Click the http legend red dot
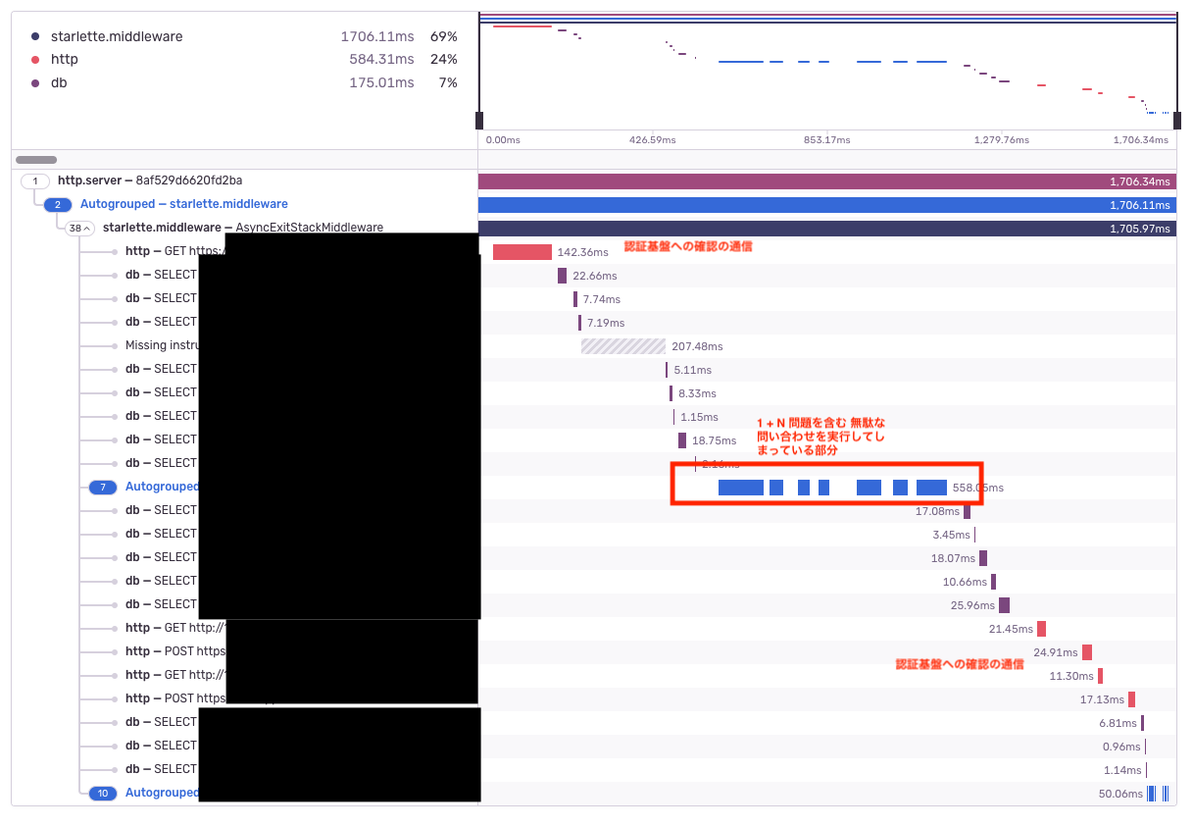The height and width of the screenshot is (826, 1193). click(x=35, y=60)
